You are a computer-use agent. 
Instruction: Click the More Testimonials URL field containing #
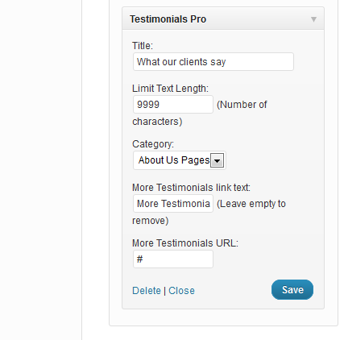[x=173, y=259]
